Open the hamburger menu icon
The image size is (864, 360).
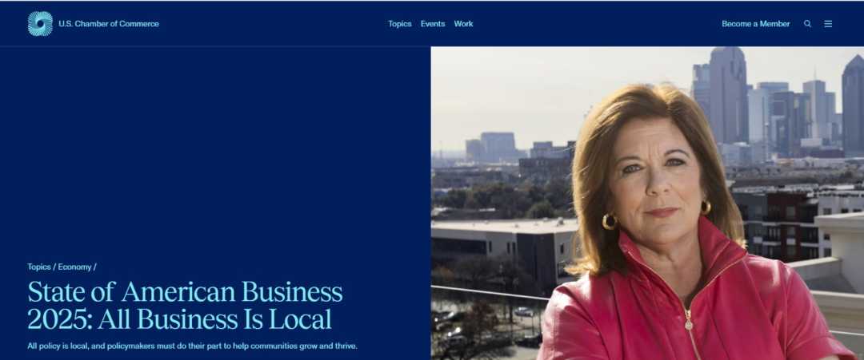828,24
